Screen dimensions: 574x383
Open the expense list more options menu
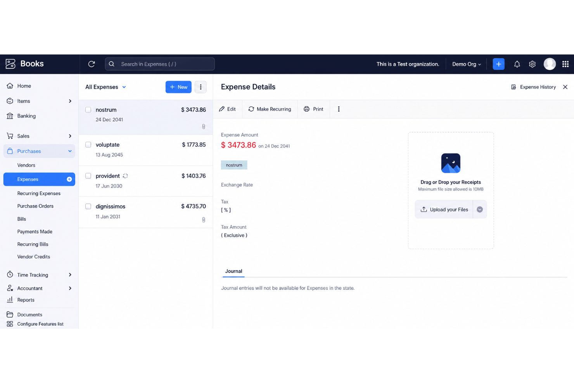(201, 87)
